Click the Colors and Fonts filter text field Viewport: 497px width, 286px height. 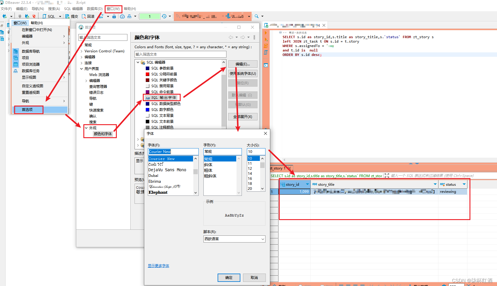(x=180, y=54)
